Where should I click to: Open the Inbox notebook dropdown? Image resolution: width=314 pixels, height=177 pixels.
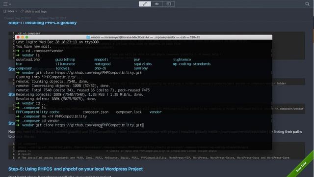point(10,11)
